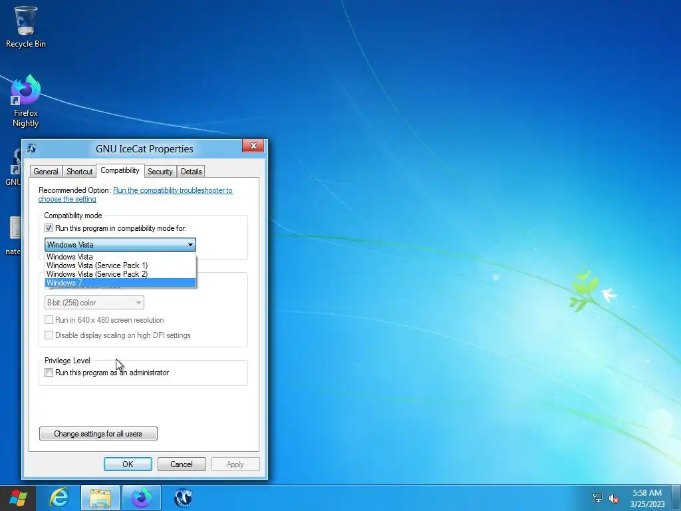
Task: Open the GNU IceCat taskbar icon
Action: [x=183, y=498]
